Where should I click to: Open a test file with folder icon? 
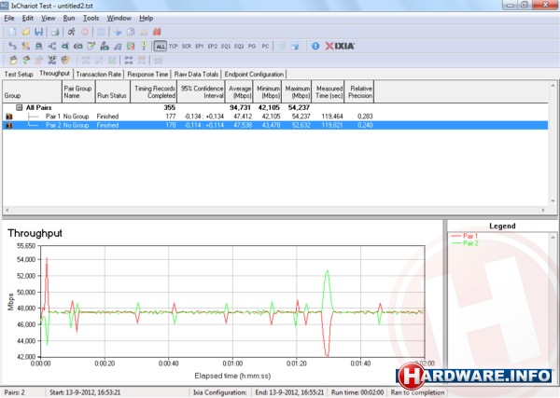click(x=26, y=32)
